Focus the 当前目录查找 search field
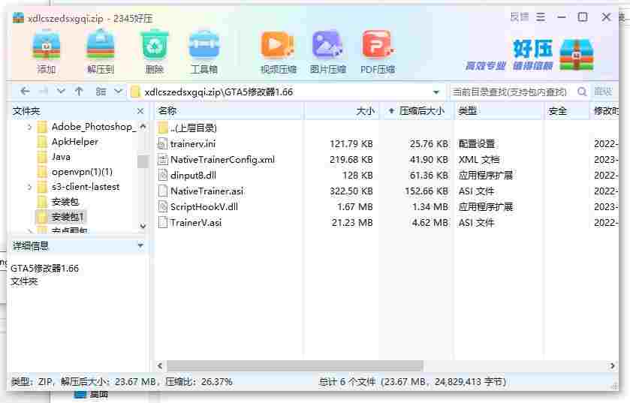 pos(511,92)
